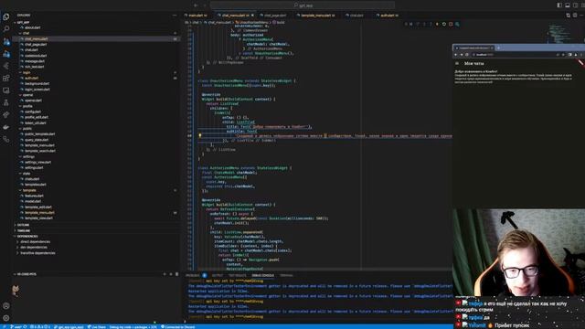
Task: Collapse the public folder in the Explorer
Action: point(27,128)
